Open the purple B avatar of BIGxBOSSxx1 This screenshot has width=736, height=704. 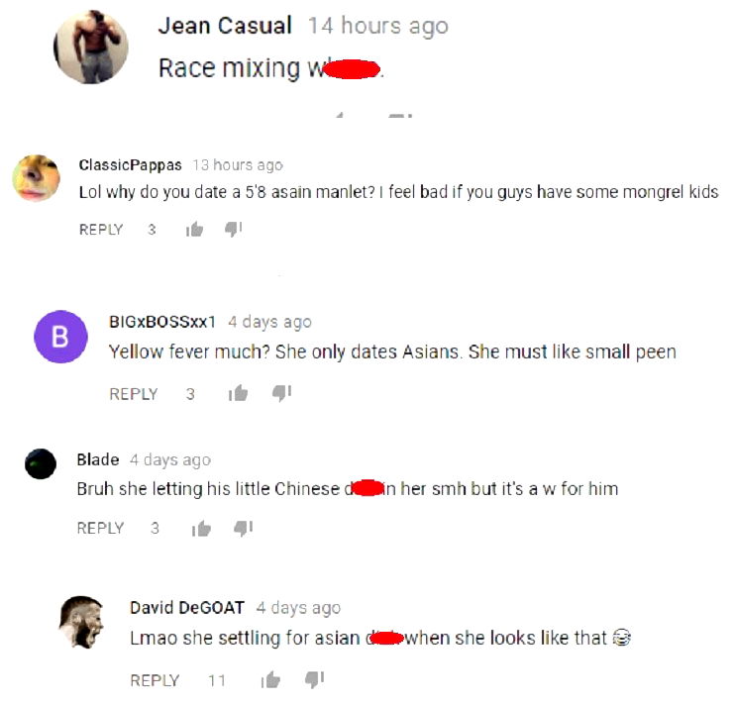click(x=60, y=337)
